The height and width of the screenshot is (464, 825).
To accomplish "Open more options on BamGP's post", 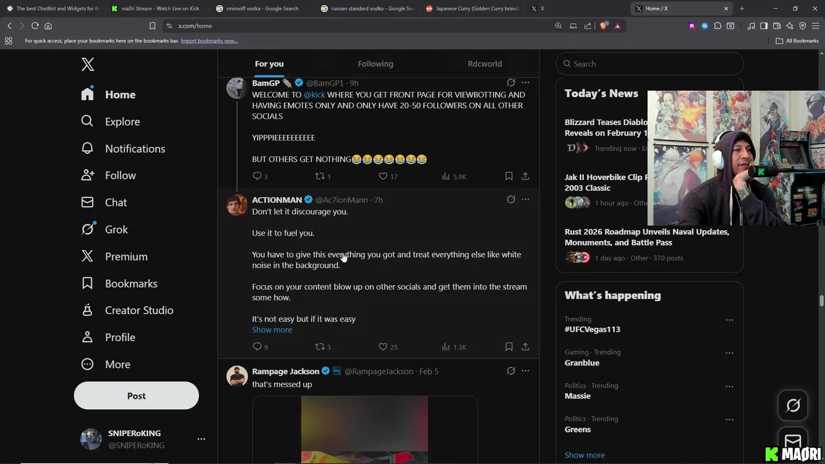I will pyautogui.click(x=525, y=82).
